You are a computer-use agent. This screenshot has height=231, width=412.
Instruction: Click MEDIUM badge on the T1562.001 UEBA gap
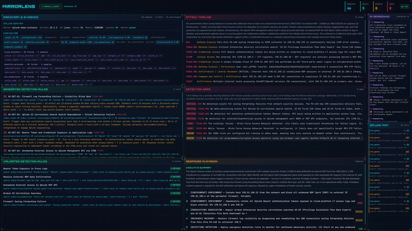[190, 133]
